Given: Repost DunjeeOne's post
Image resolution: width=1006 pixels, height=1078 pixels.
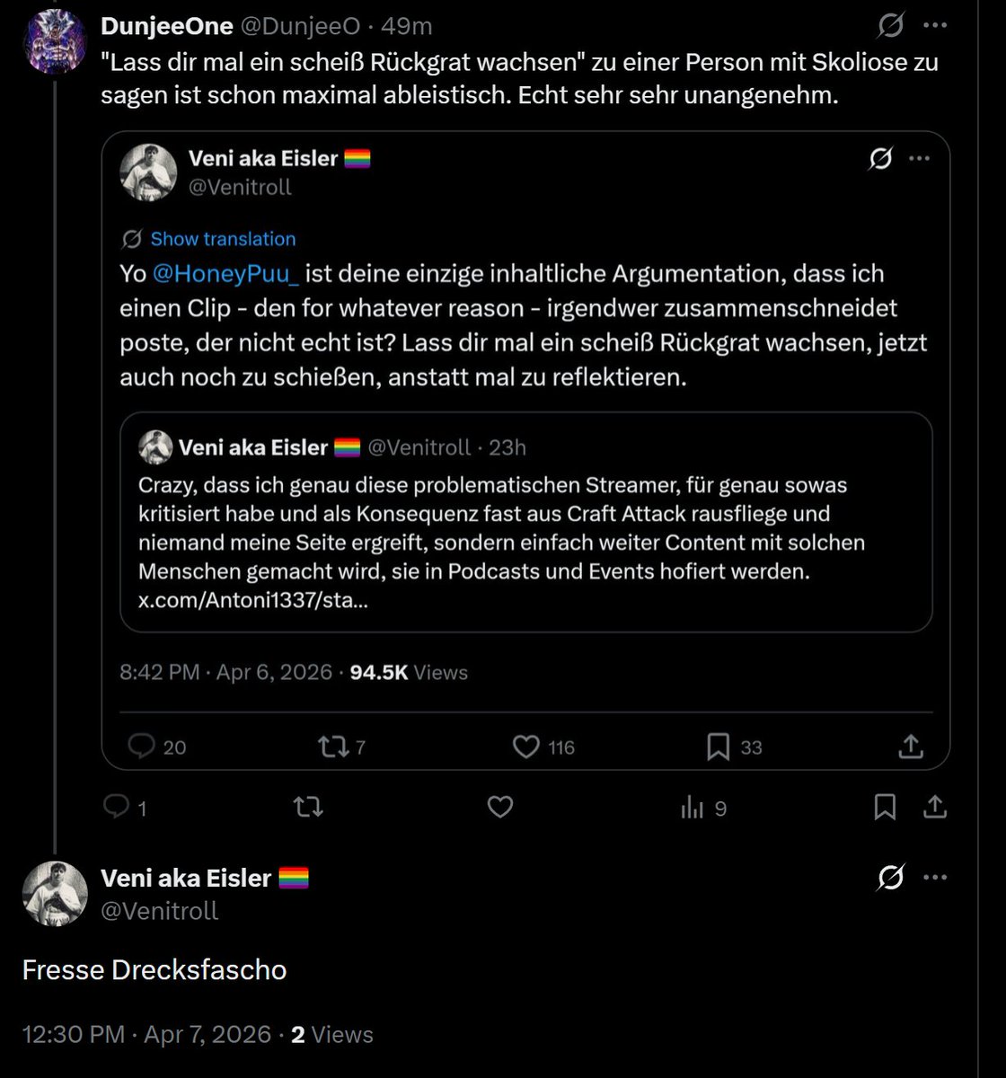Looking at the screenshot, I should coord(308,808).
